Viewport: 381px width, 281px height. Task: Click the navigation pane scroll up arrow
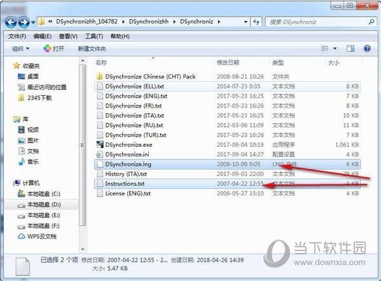[83, 61]
